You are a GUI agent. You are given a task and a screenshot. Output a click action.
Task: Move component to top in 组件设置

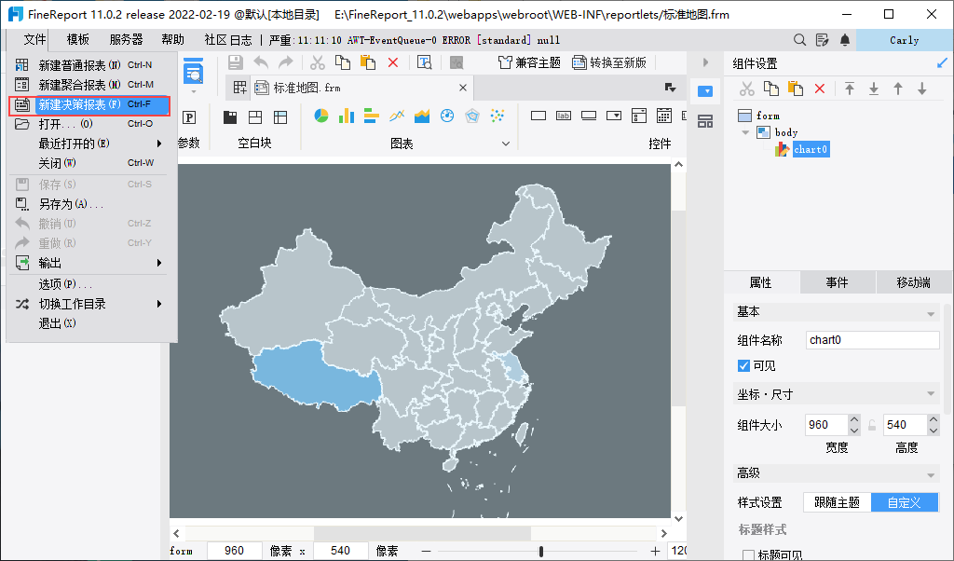coord(850,89)
